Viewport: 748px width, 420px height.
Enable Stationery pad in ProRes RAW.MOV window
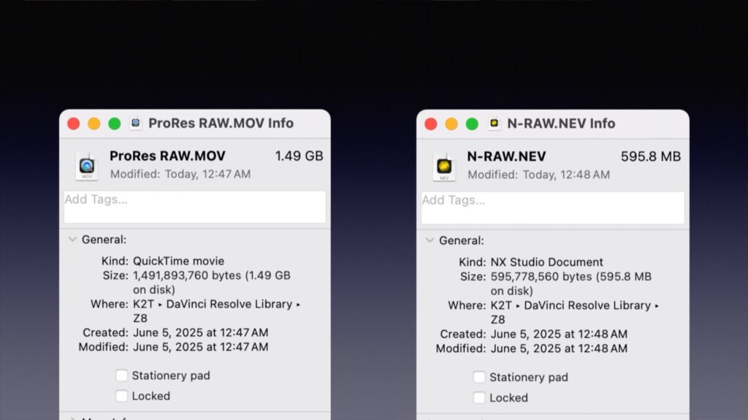[x=122, y=375]
